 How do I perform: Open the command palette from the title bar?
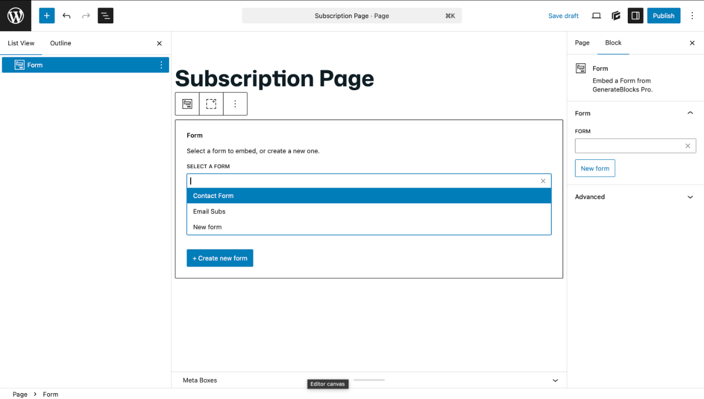(x=352, y=16)
